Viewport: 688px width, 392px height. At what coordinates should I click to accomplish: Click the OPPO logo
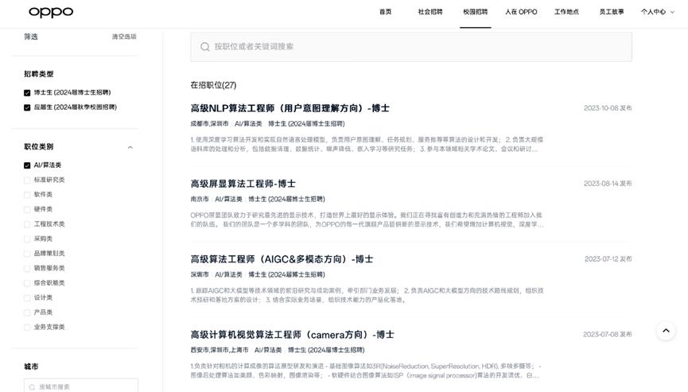(x=51, y=12)
